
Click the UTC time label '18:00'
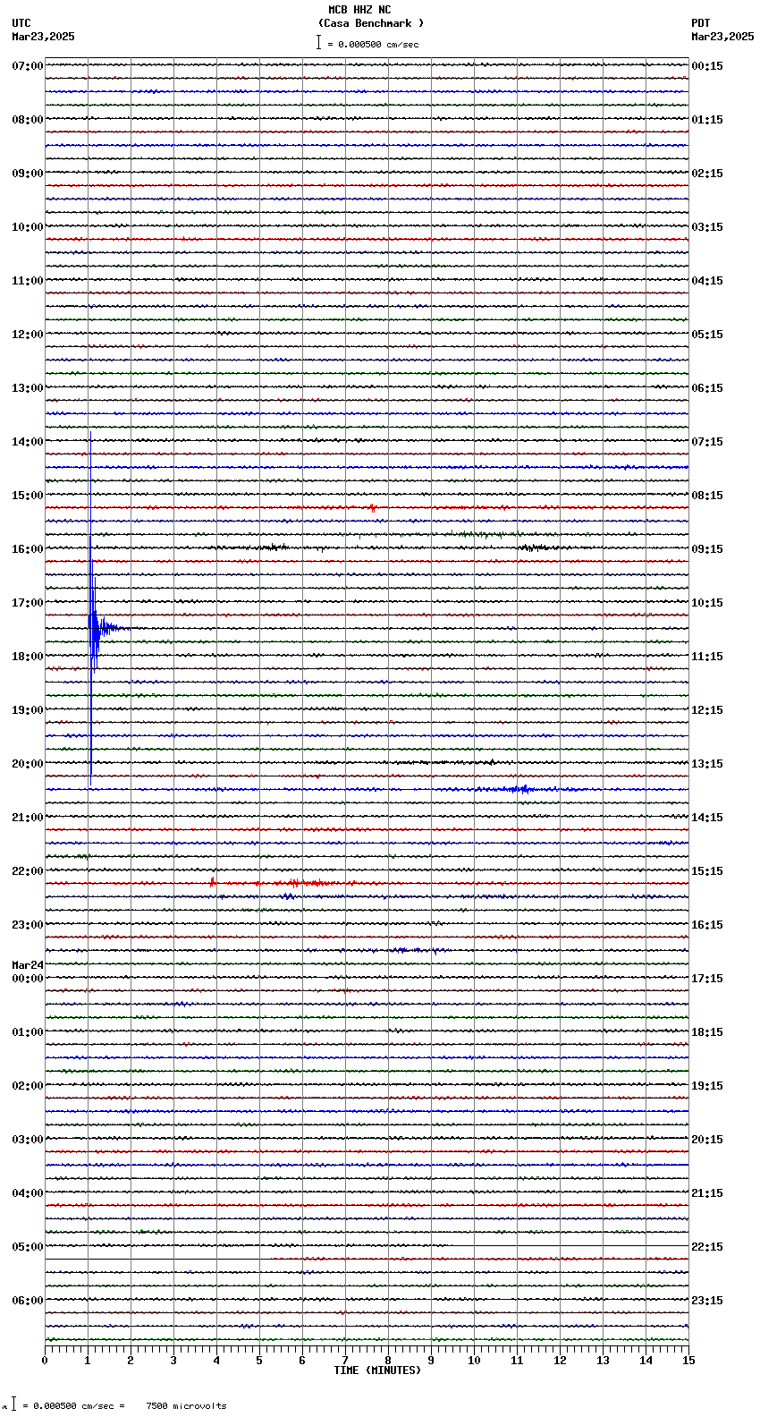pyautogui.click(x=28, y=657)
